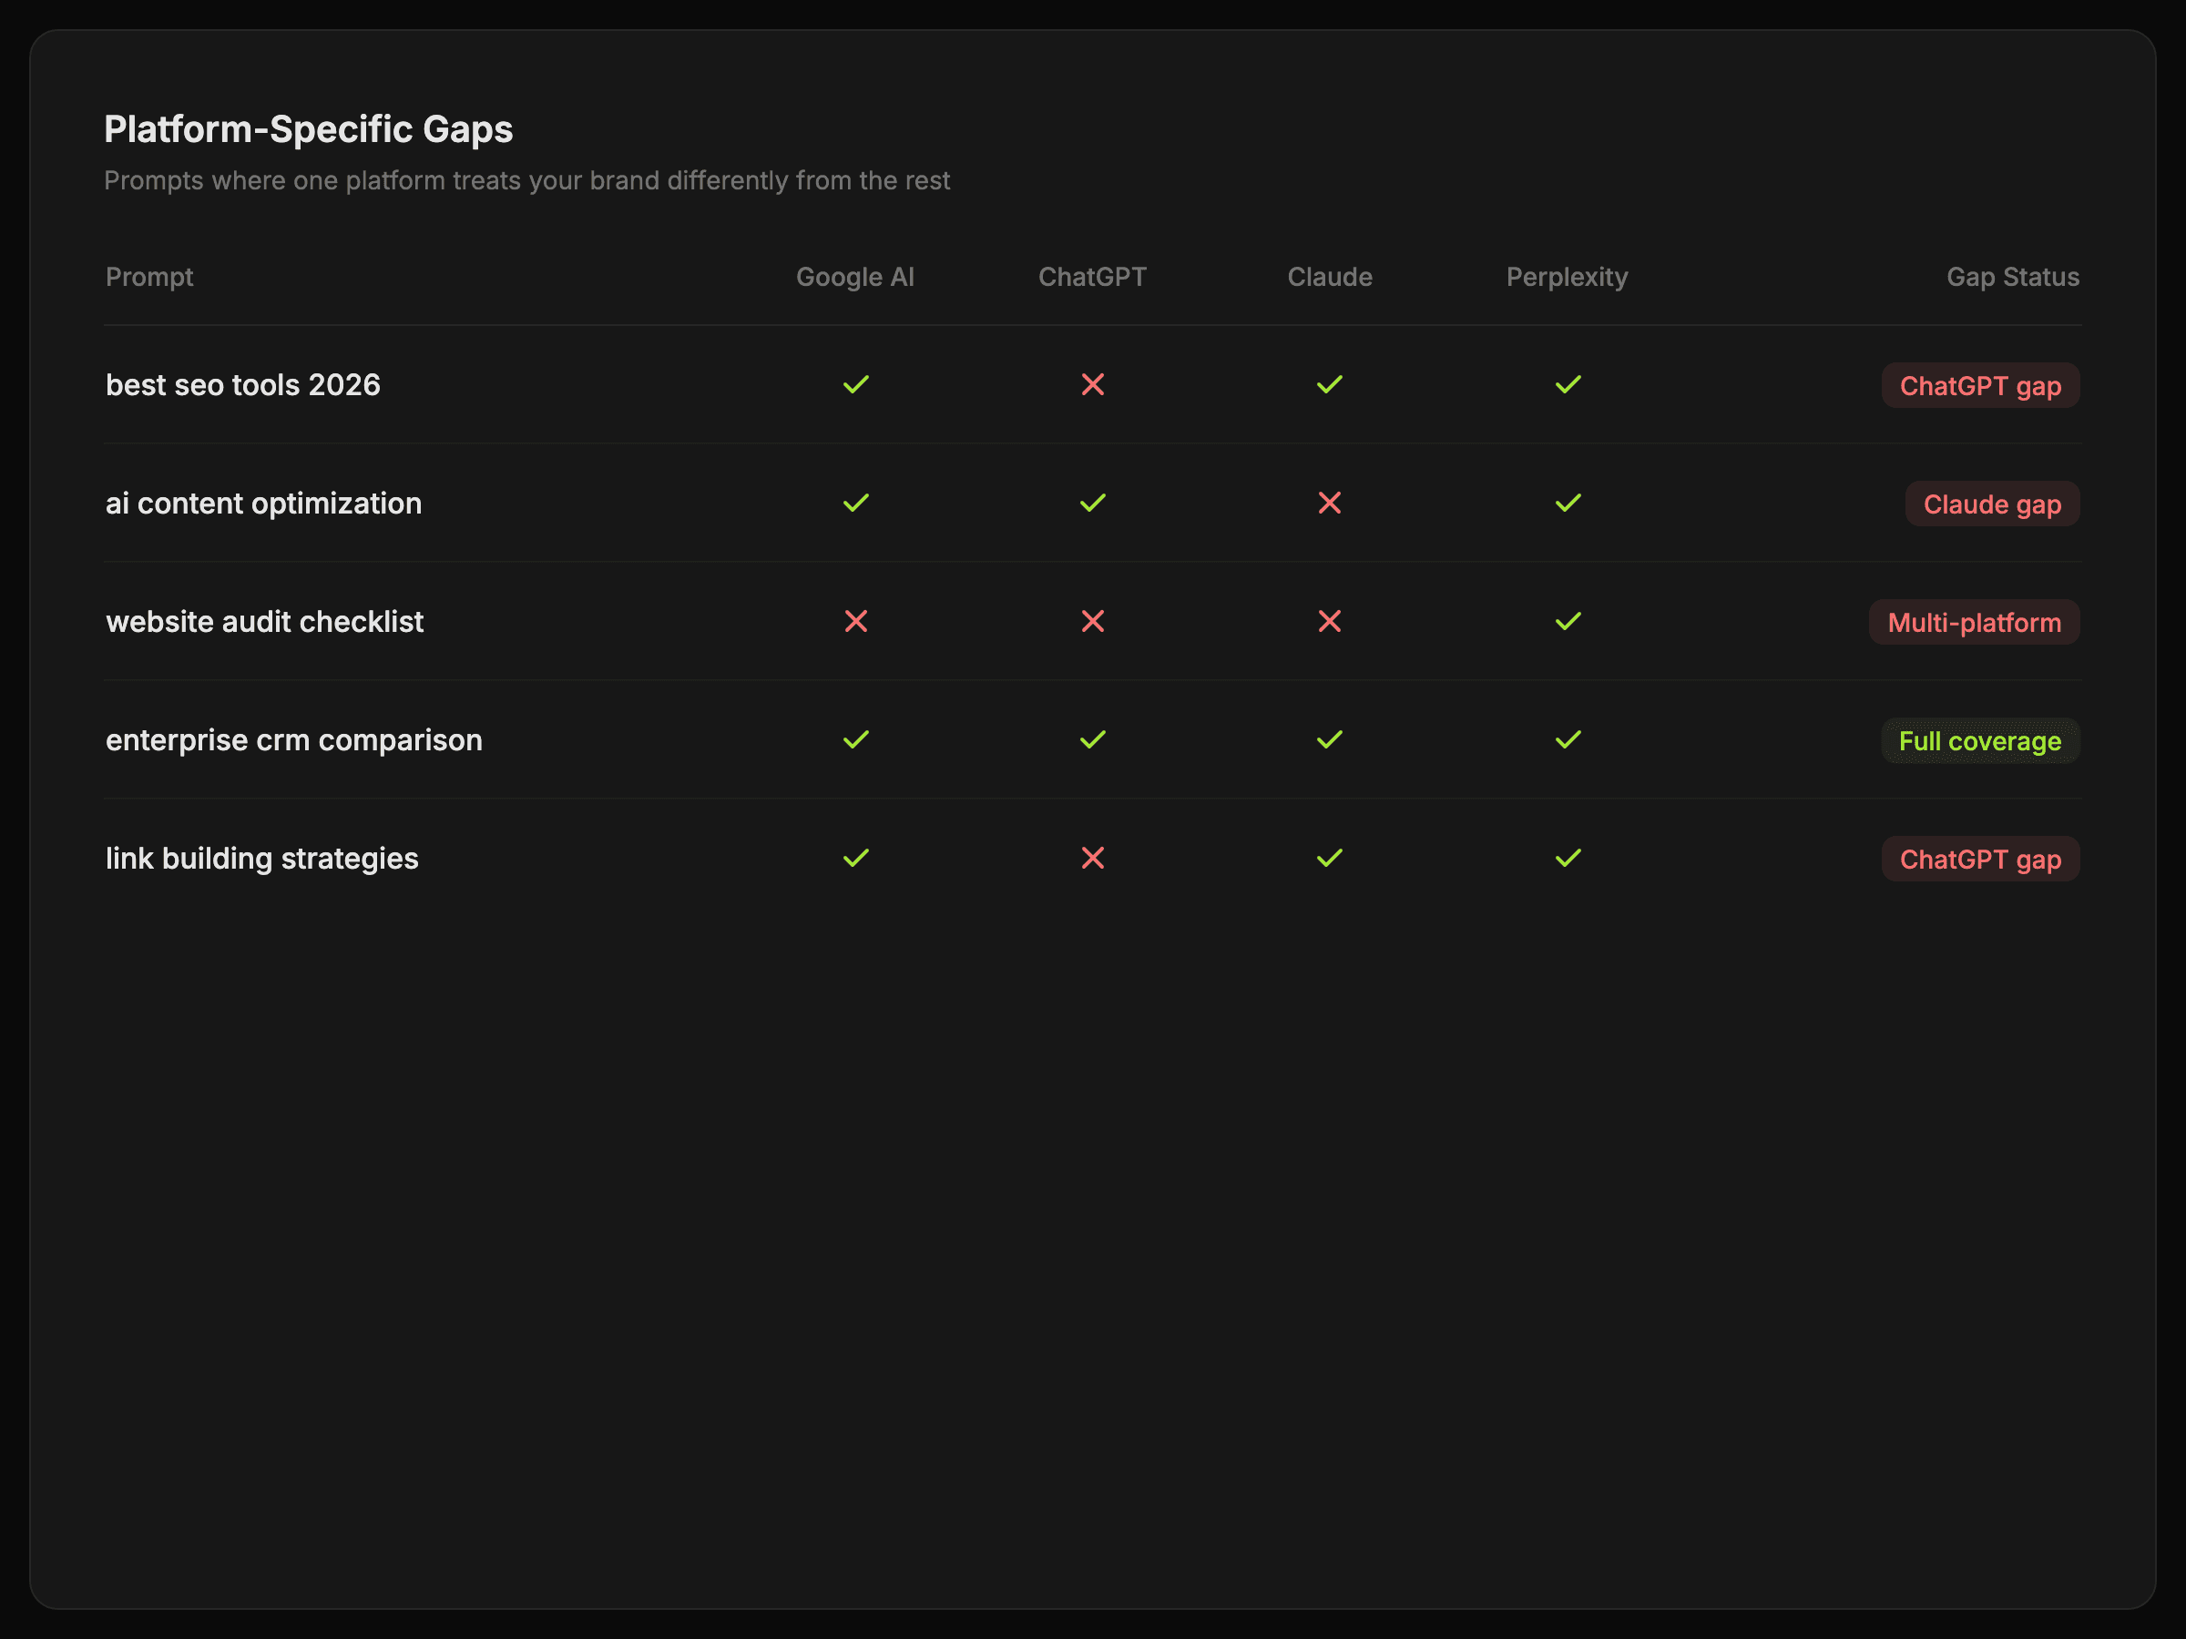Click the Perplexity column header
Image resolution: width=2186 pixels, height=1639 pixels.
(x=1567, y=277)
